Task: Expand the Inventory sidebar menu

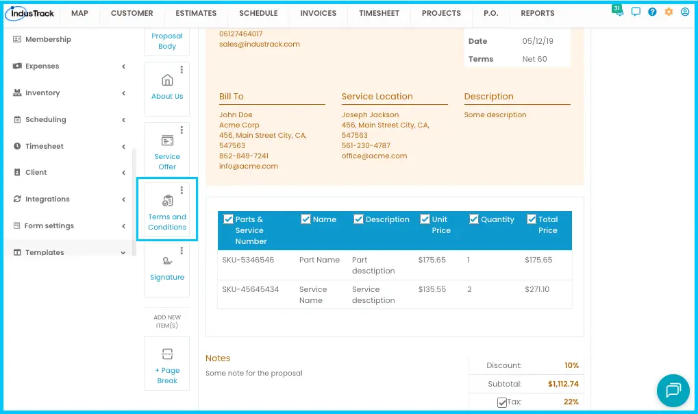Action: click(x=69, y=93)
